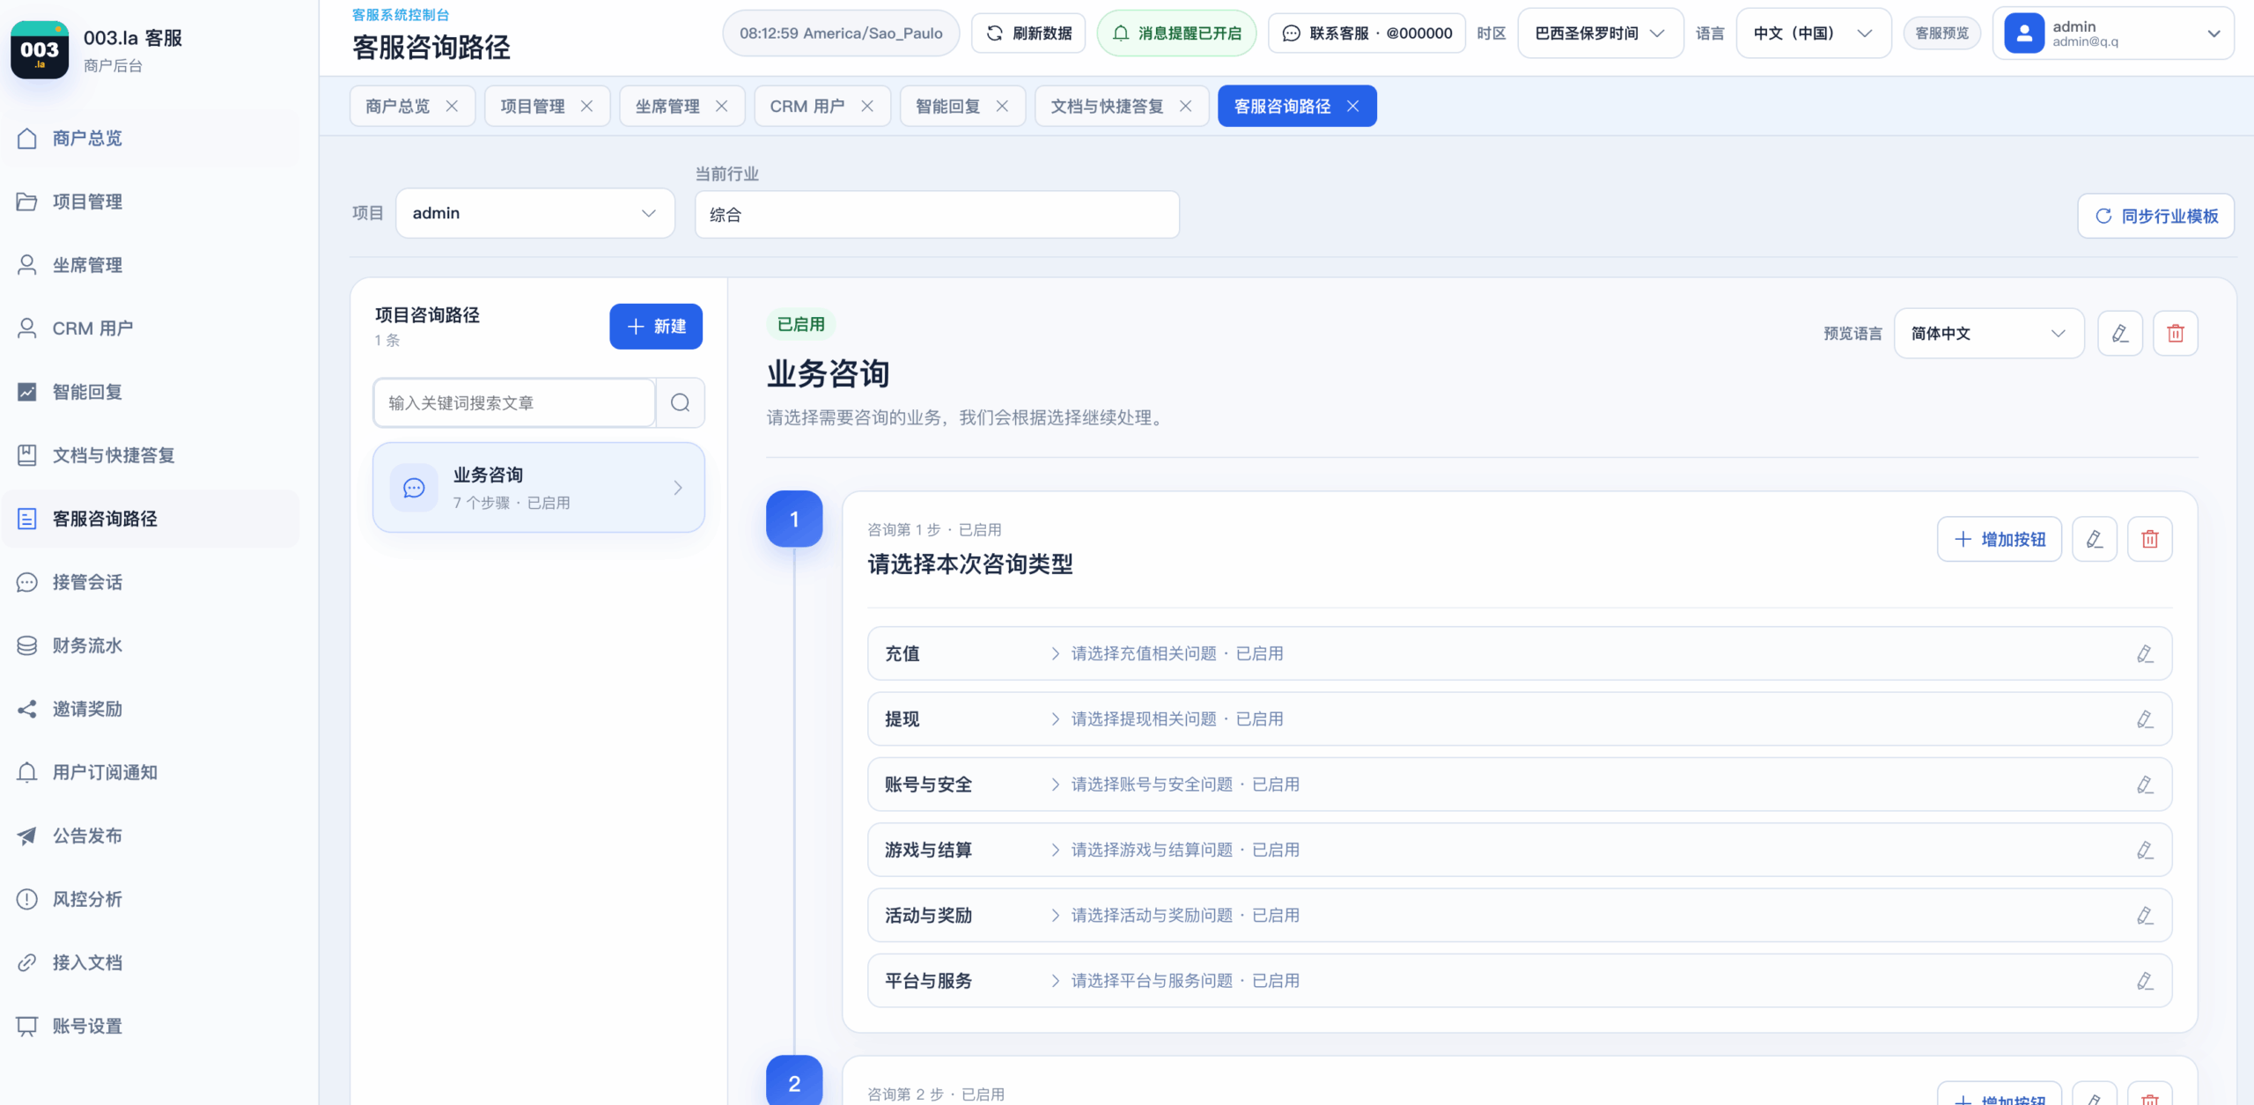2254x1105 pixels.
Task: Edit the 活动与奖励 button row
Action: pyautogui.click(x=2145, y=915)
